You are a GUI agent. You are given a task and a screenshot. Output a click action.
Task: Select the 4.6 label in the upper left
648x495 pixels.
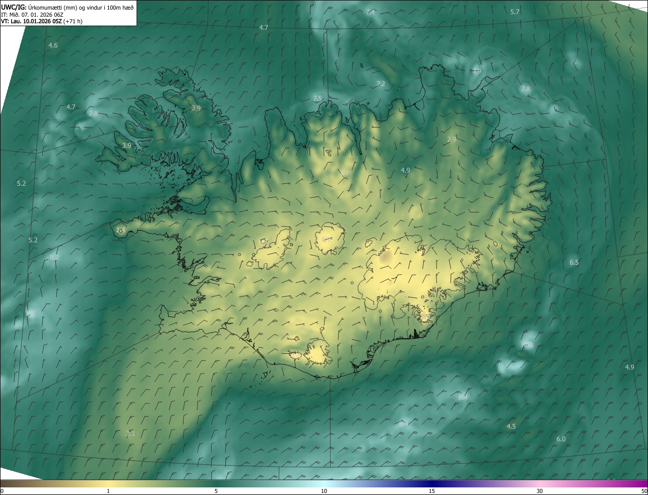pyautogui.click(x=53, y=46)
